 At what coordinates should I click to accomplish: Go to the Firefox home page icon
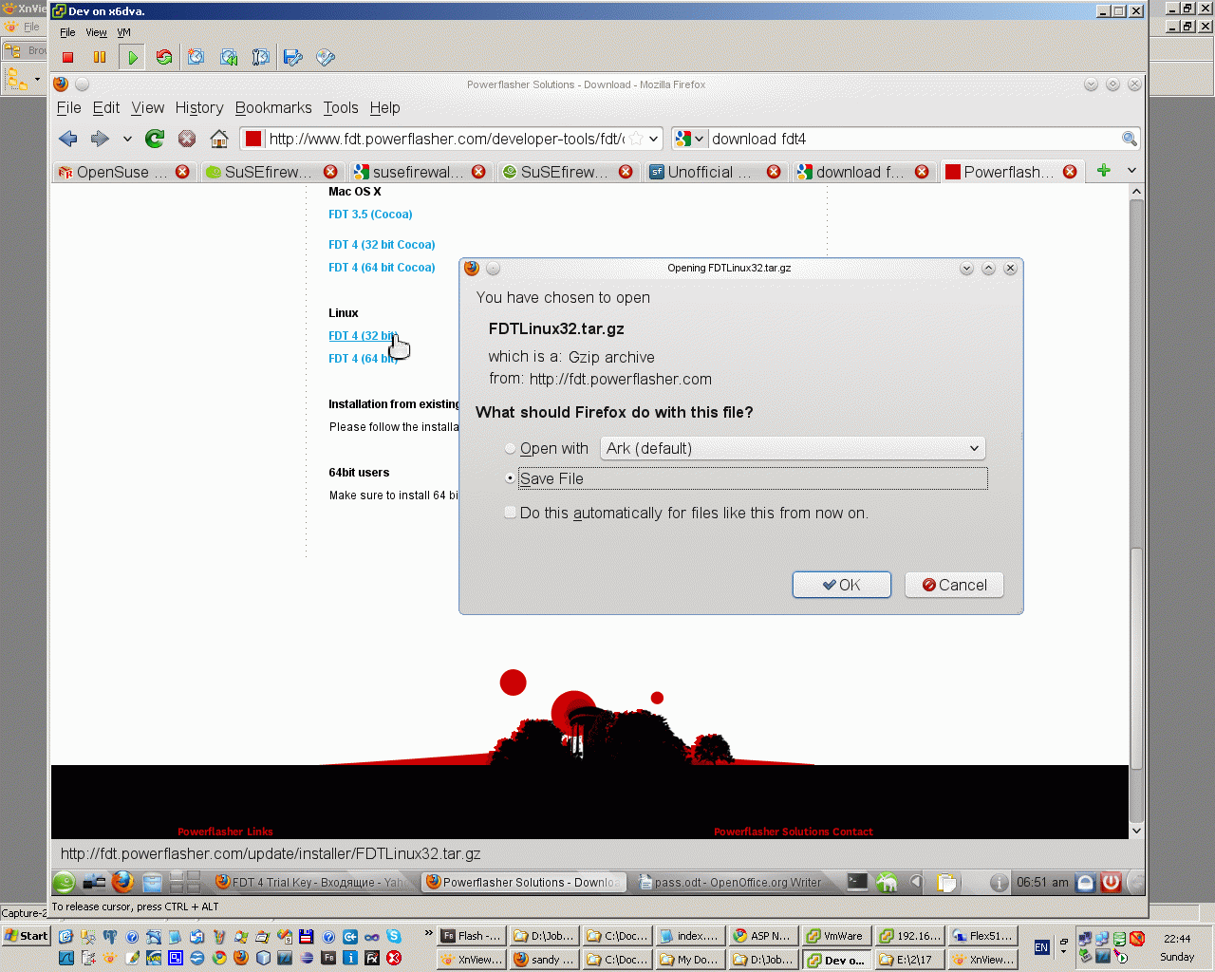point(219,139)
